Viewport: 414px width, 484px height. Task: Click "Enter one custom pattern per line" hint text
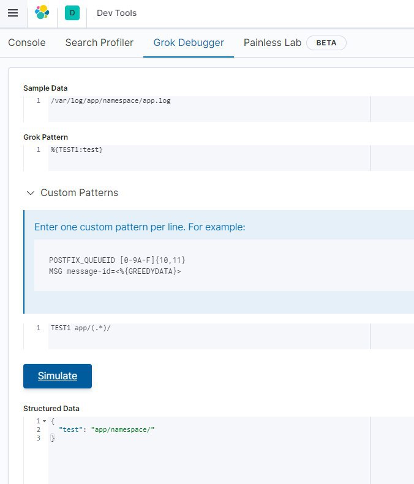[140, 227]
